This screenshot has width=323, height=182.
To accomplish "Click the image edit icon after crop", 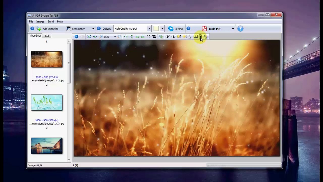I will [x=161, y=37].
